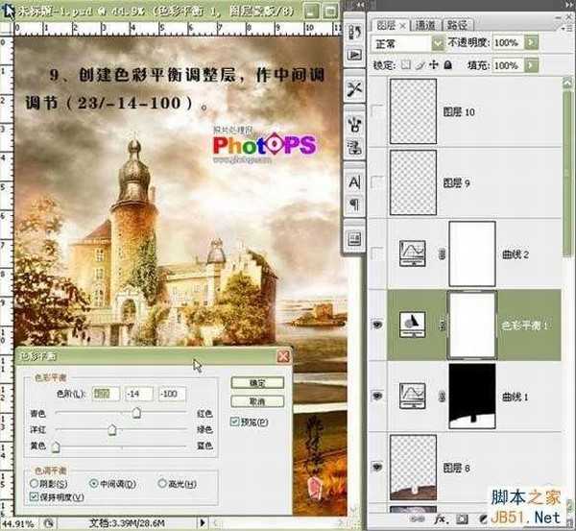Select the 高光 highlights radio button
This screenshot has height=531, width=576.
(x=161, y=483)
